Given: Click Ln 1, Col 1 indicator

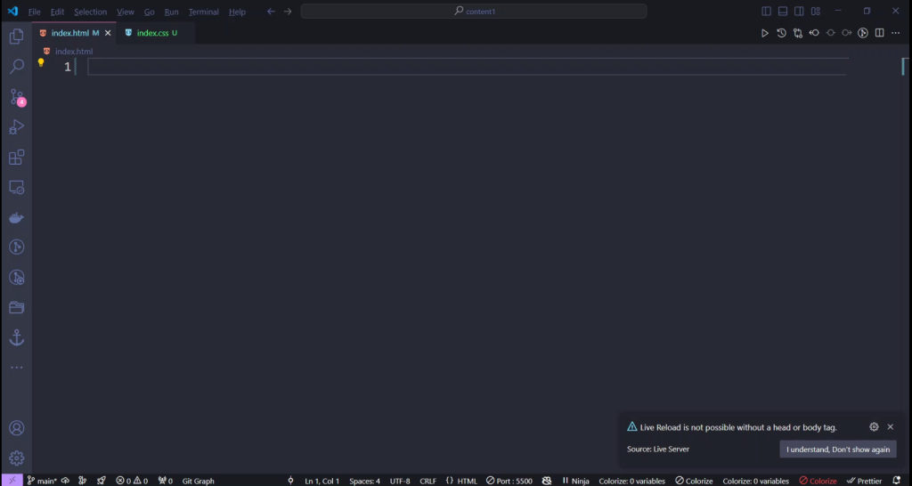Looking at the screenshot, I should 322,481.
